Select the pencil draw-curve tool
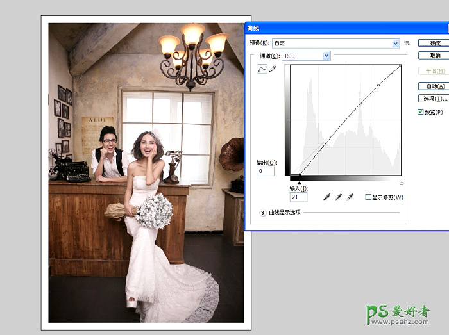Screen dimensions: 449x335 272,69
